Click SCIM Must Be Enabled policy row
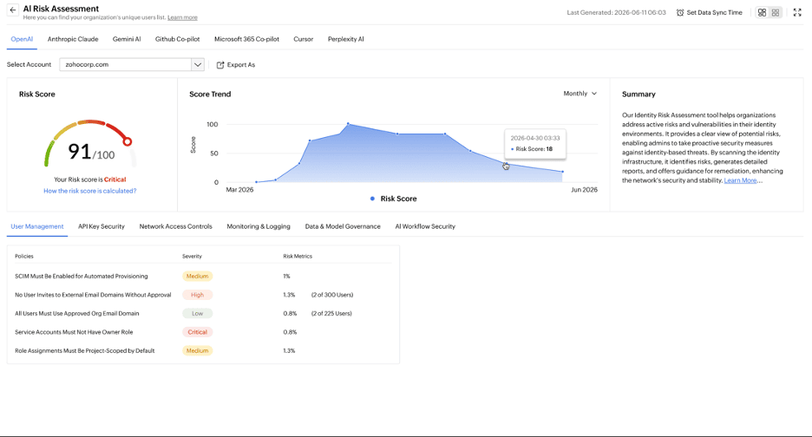Image resolution: width=812 pixels, height=437 pixels. pyautogui.click(x=203, y=277)
